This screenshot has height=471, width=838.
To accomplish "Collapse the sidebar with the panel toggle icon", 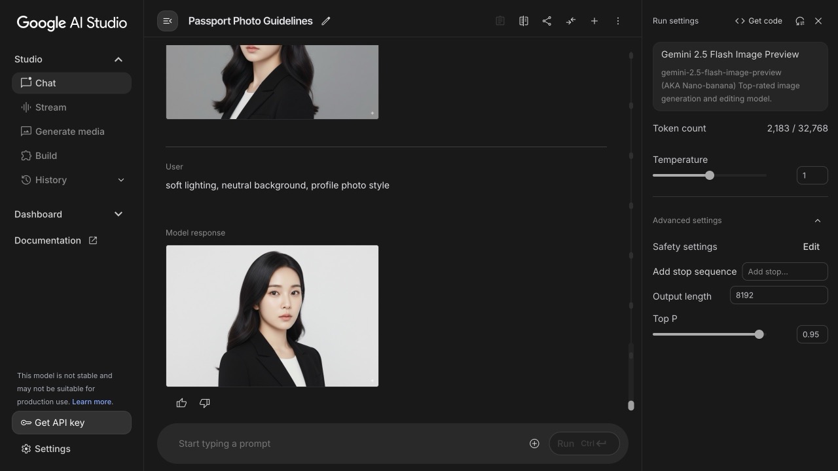I will pyautogui.click(x=168, y=21).
